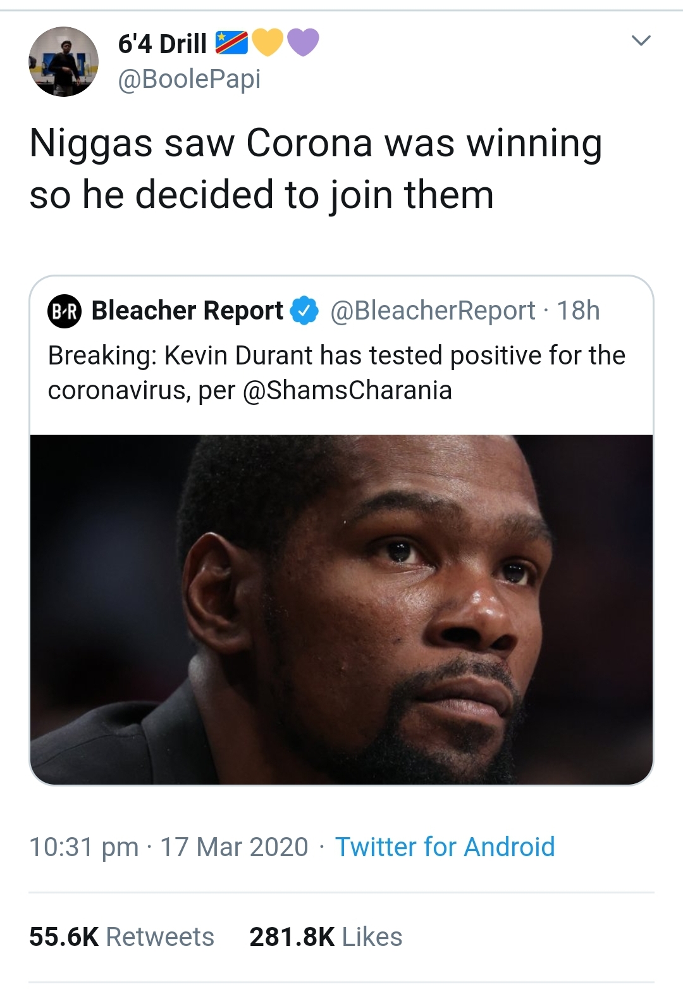This screenshot has width=683, height=989.
Task: Click the 18h quoted tweet timestamp
Action: tap(578, 311)
